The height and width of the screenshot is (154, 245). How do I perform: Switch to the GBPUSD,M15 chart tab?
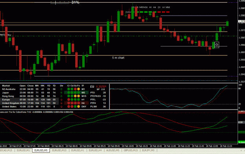(131, 150)
